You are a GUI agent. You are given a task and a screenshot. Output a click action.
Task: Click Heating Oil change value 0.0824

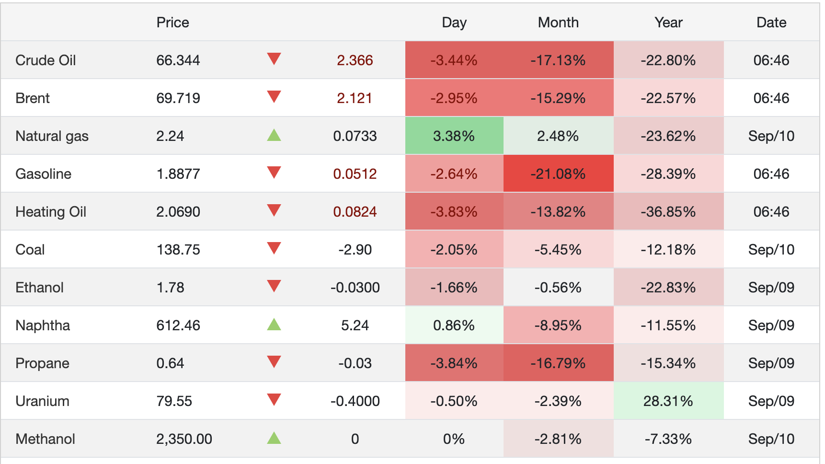pyautogui.click(x=355, y=212)
